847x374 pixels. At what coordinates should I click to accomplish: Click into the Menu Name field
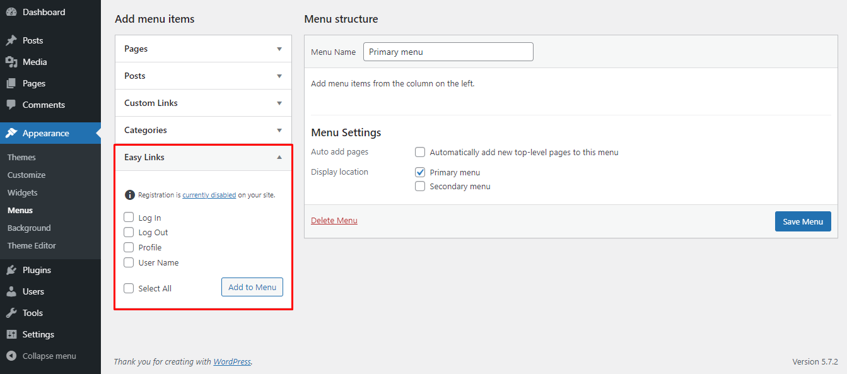pyautogui.click(x=448, y=52)
